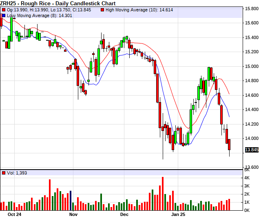Click the chart title ZRH25 - Rough Rice

(58, 3)
